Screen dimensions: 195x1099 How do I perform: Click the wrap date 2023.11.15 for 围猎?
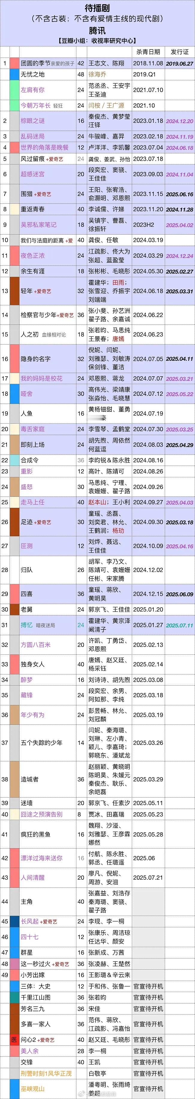(x=148, y=194)
